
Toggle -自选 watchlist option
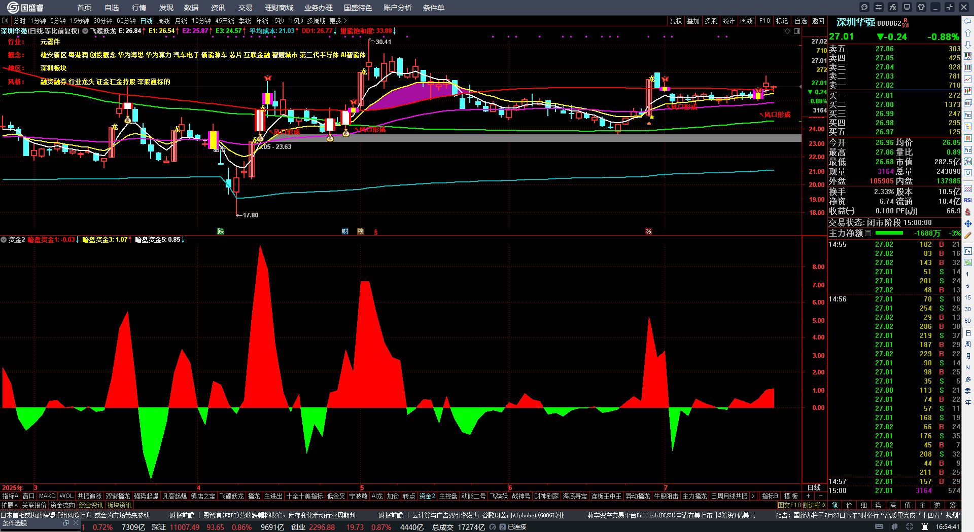[800, 21]
